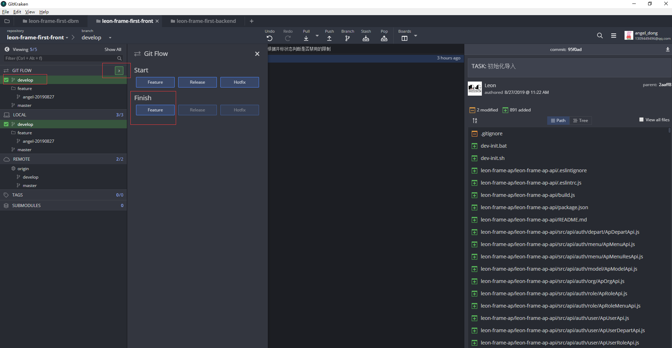This screenshot has width=672, height=348.
Task: Collapse the REMOTE section
Action: 21,159
